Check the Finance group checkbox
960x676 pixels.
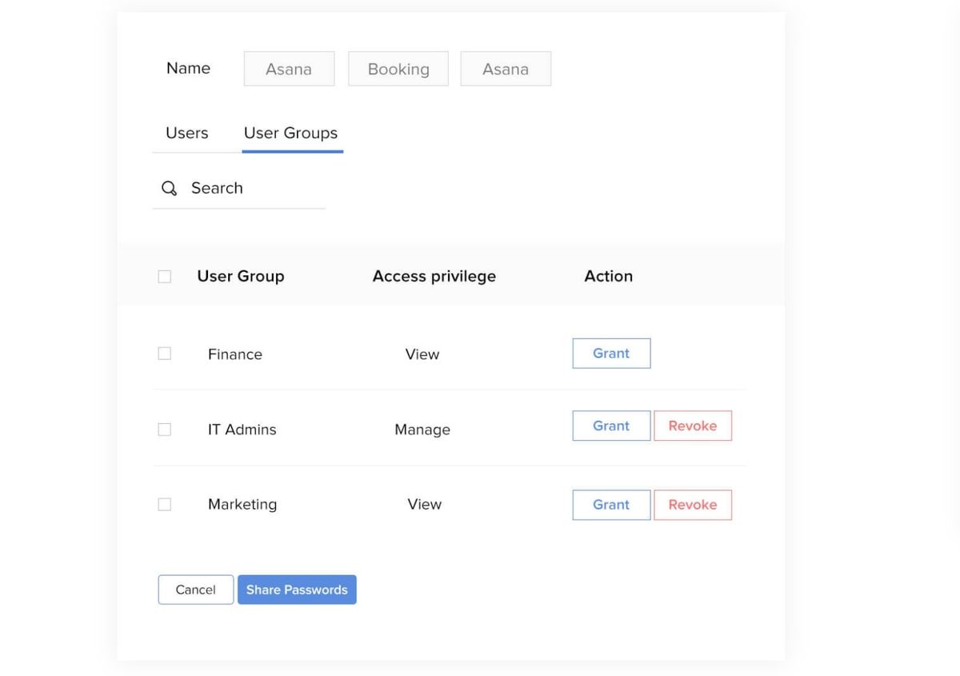pyautogui.click(x=164, y=352)
